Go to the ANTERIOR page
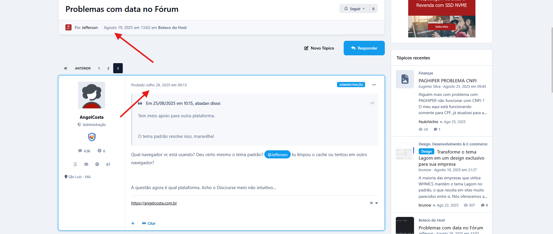This screenshot has width=553, height=234. (83, 68)
